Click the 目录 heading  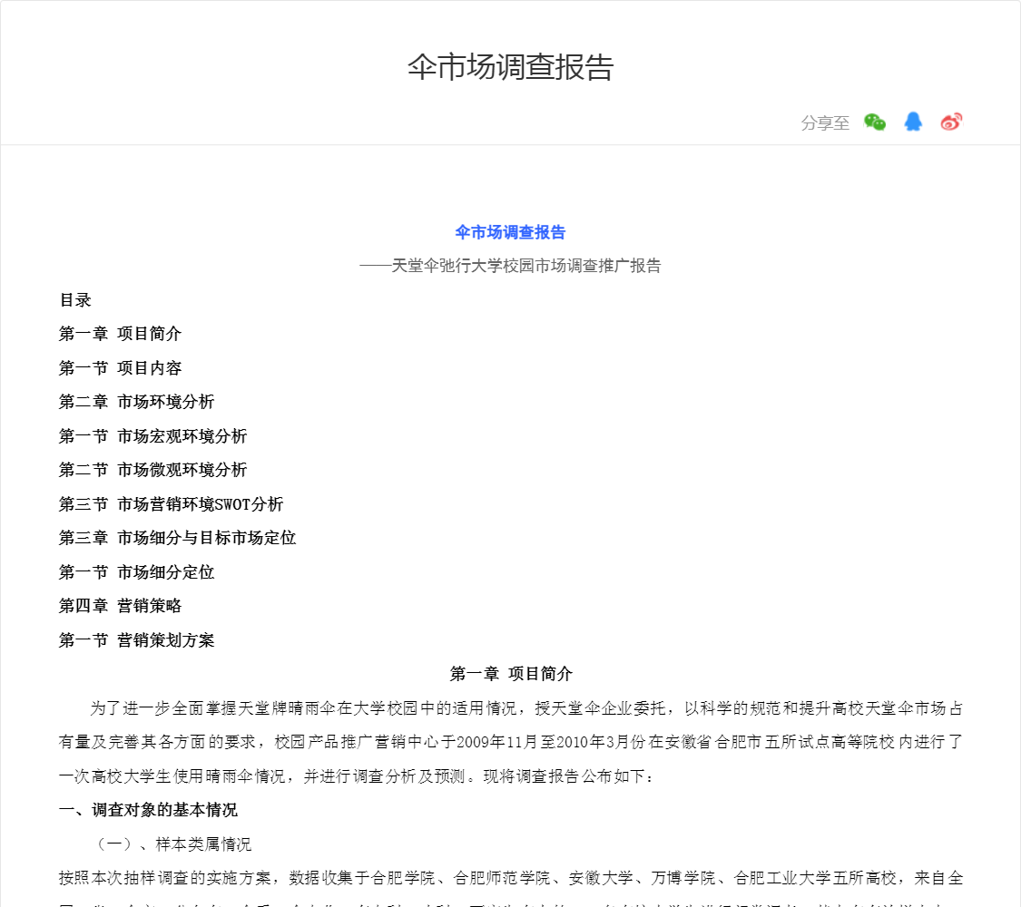[75, 300]
